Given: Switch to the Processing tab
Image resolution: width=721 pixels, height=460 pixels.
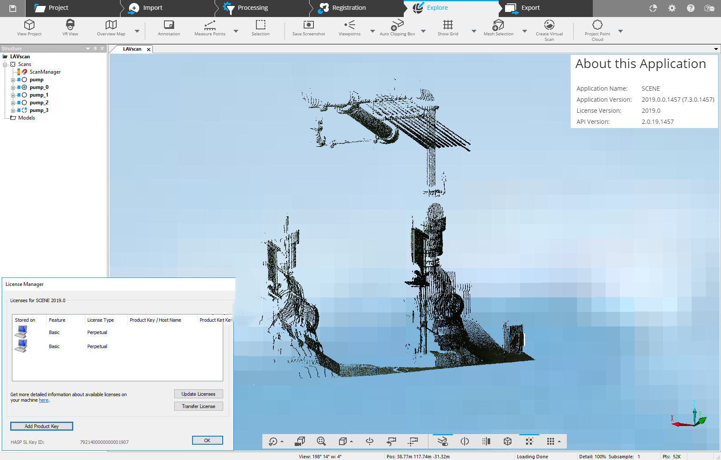Looking at the screenshot, I should [x=262, y=8].
